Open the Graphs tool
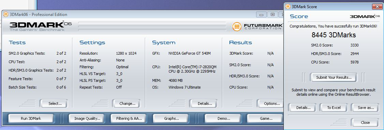Viewport: 384px width, 130px height. click(x=171, y=118)
